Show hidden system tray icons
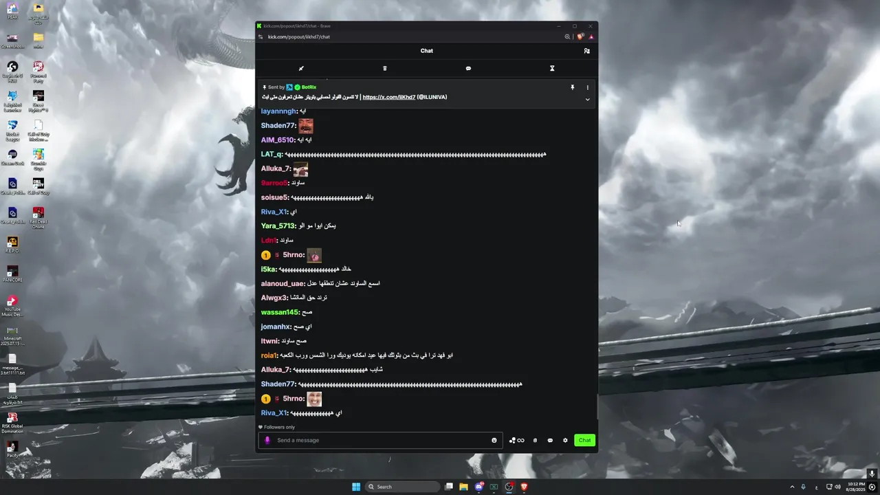Image resolution: width=880 pixels, height=495 pixels. coord(792,487)
